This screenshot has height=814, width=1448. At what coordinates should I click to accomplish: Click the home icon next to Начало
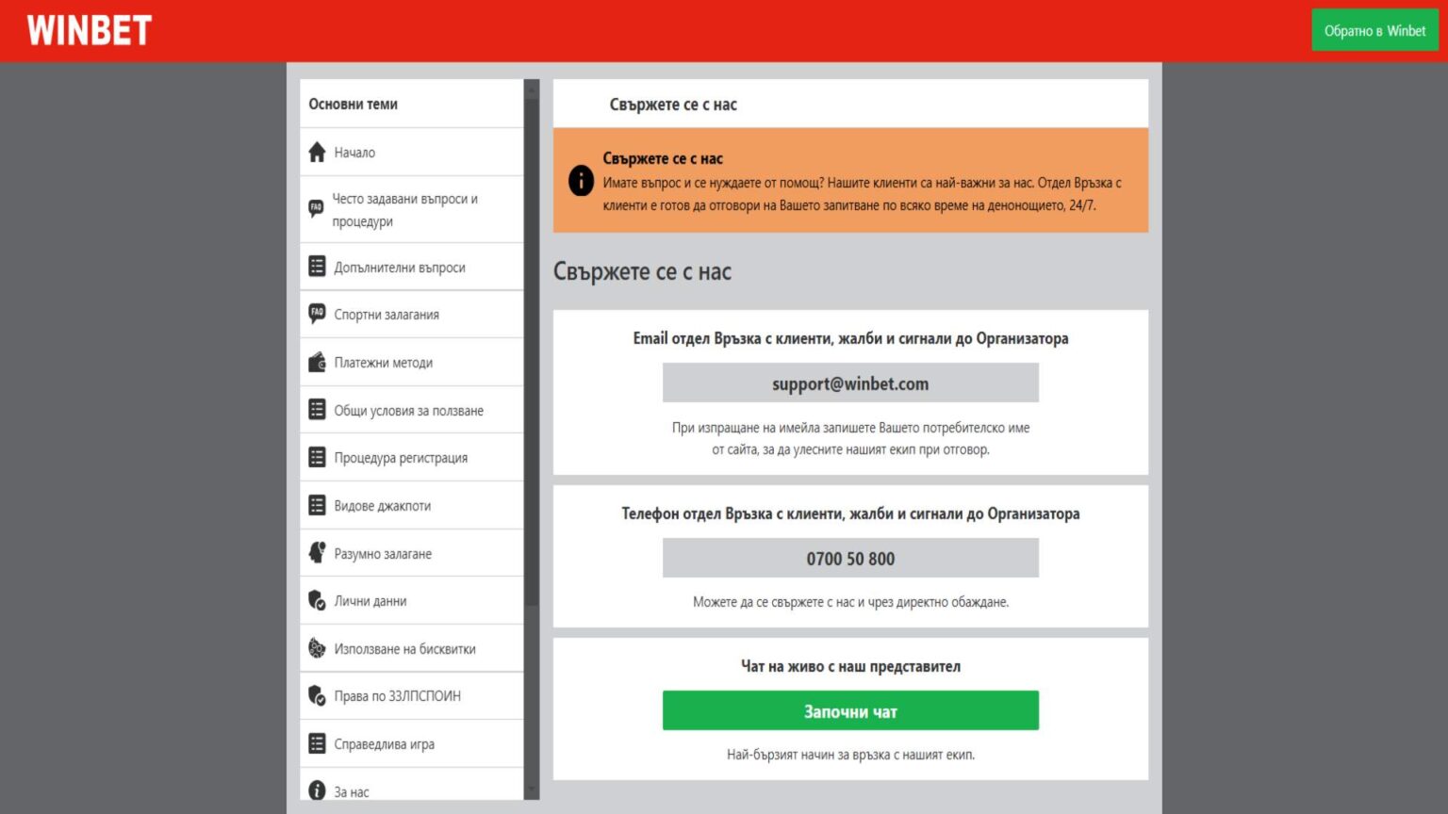[x=317, y=152]
